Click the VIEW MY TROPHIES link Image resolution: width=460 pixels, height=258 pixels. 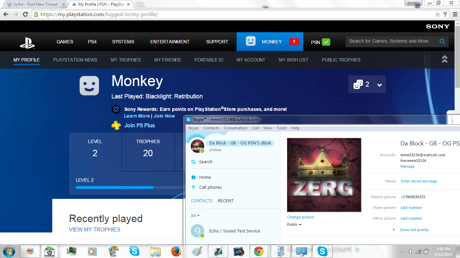point(94,229)
